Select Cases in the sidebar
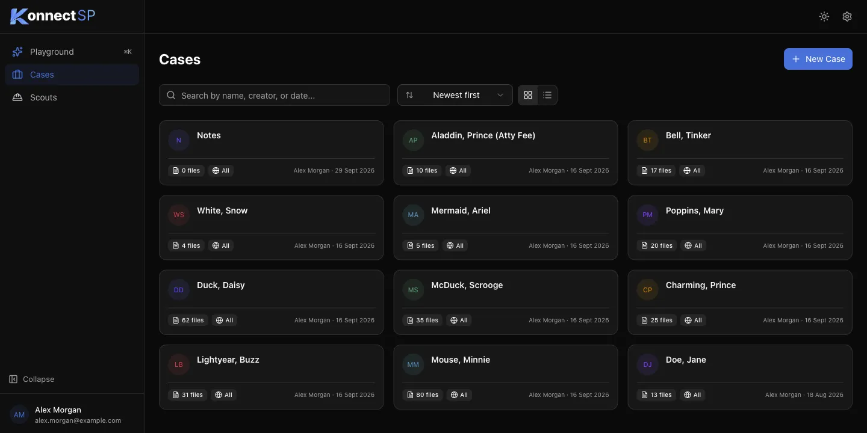 coord(72,75)
